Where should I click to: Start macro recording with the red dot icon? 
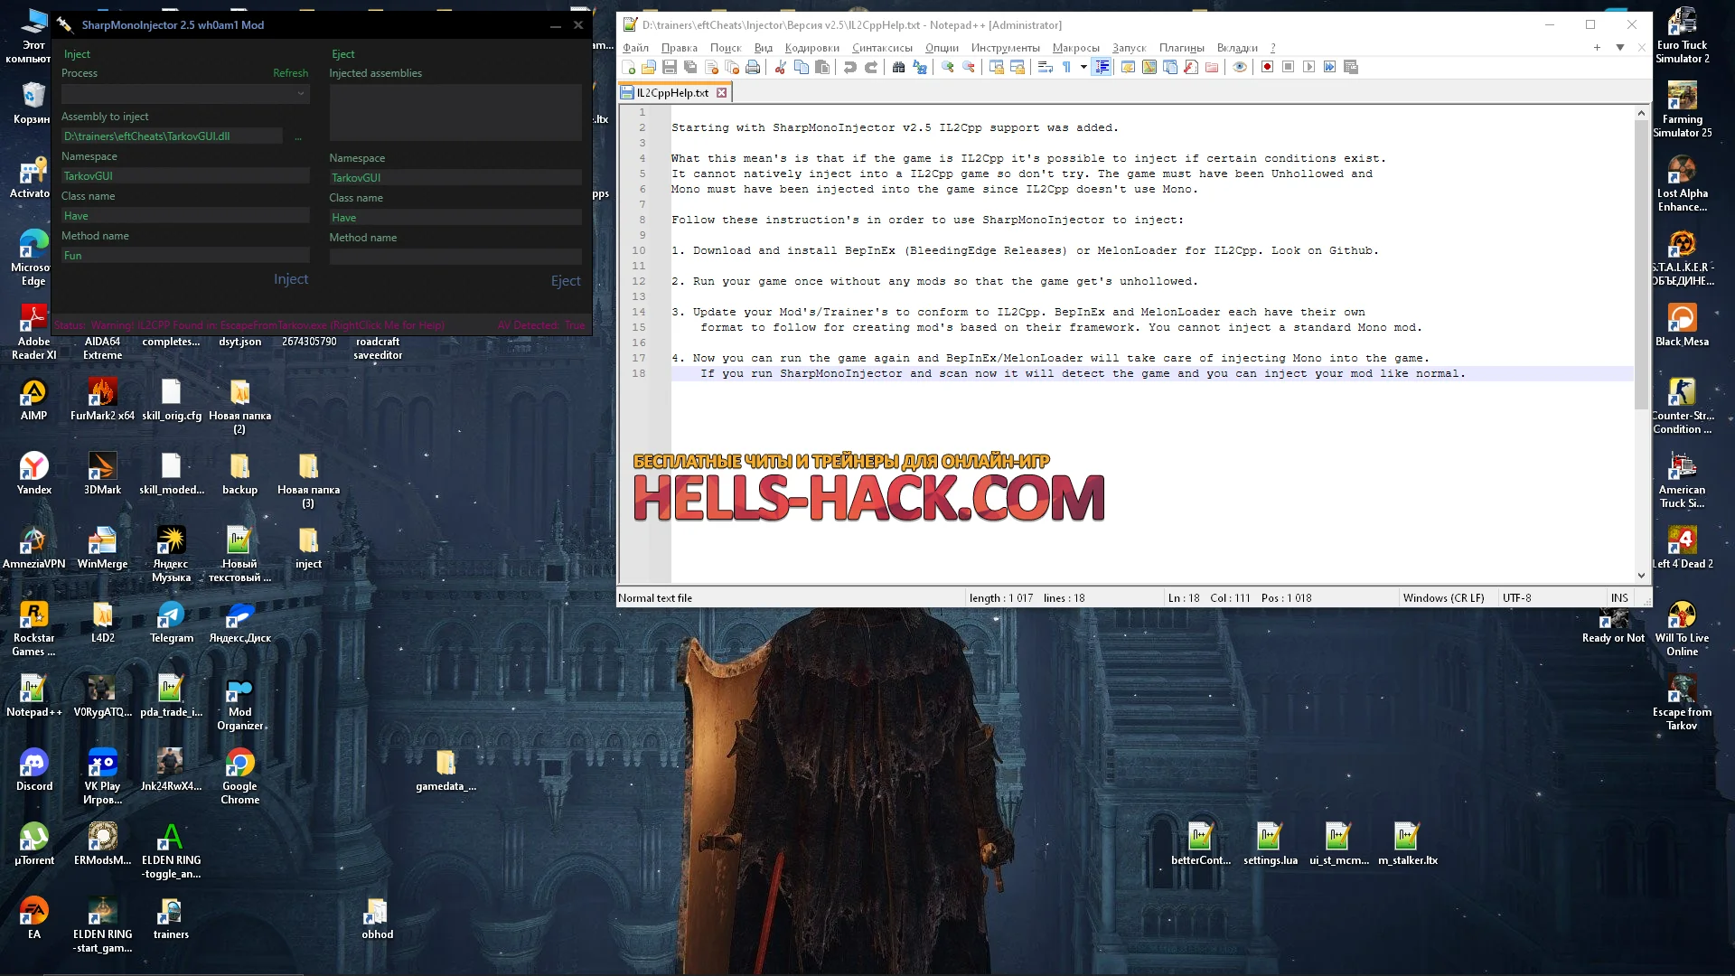1267,67
